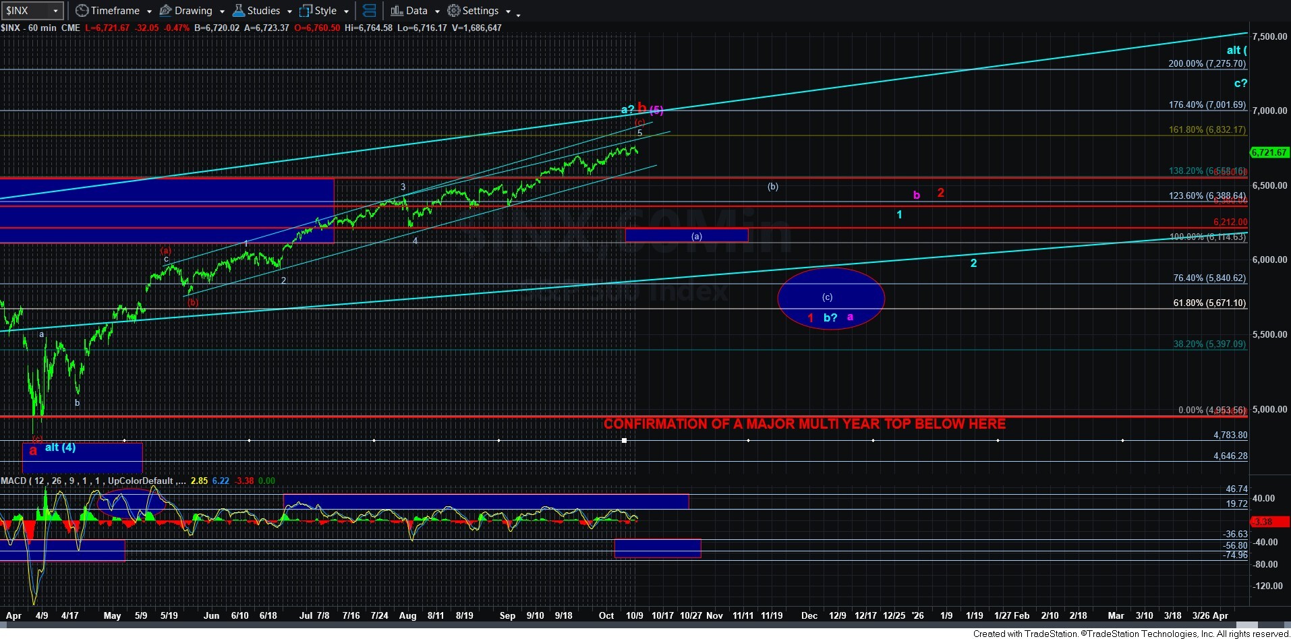Click the red -3.38 MACD value tag
This screenshot has height=639, width=1291.
point(1269,522)
